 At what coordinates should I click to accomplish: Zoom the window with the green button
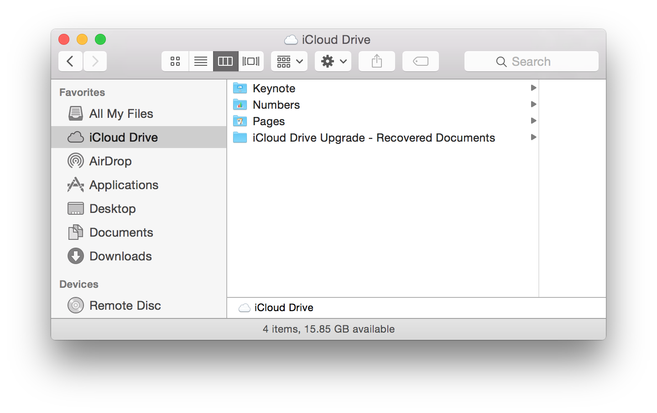(x=100, y=39)
